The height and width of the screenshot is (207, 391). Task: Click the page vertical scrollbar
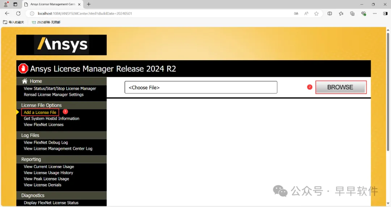click(388, 92)
